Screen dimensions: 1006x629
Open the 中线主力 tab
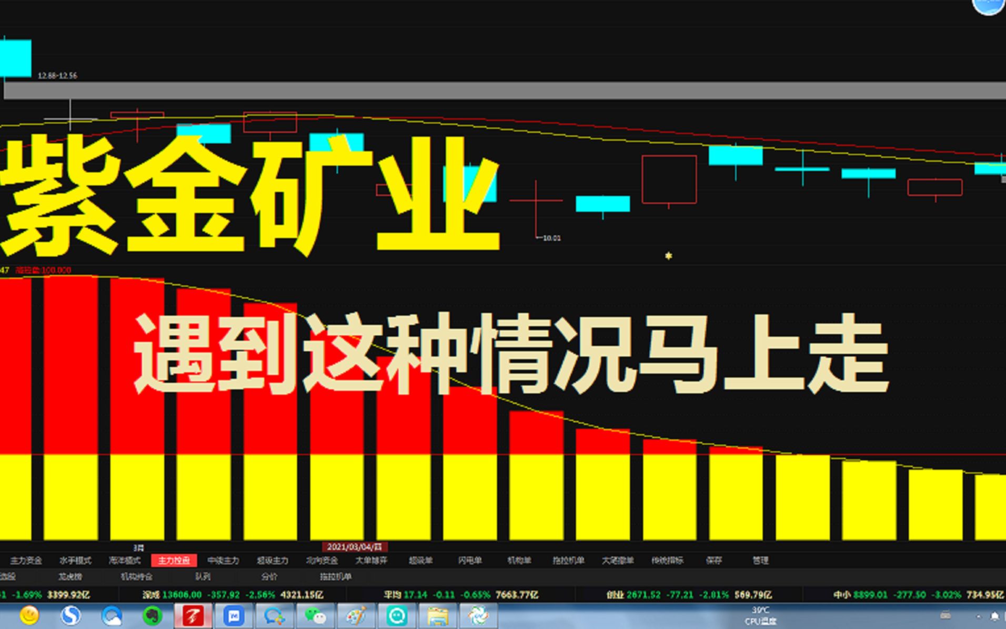click(x=223, y=561)
